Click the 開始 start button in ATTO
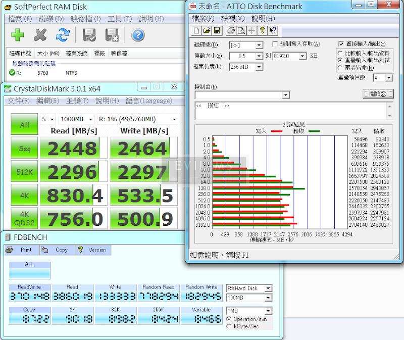Screen dimensions: 404x340 (378, 94)
